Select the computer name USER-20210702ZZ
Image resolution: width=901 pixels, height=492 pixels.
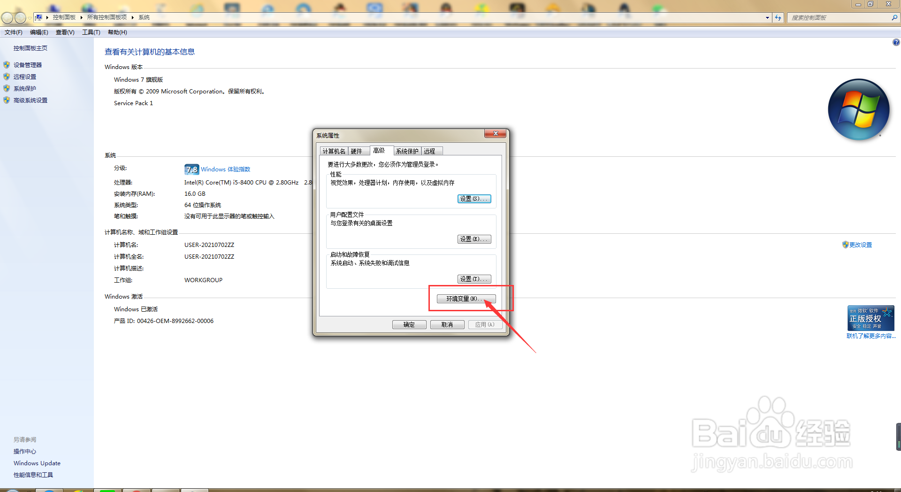(x=209, y=245)
